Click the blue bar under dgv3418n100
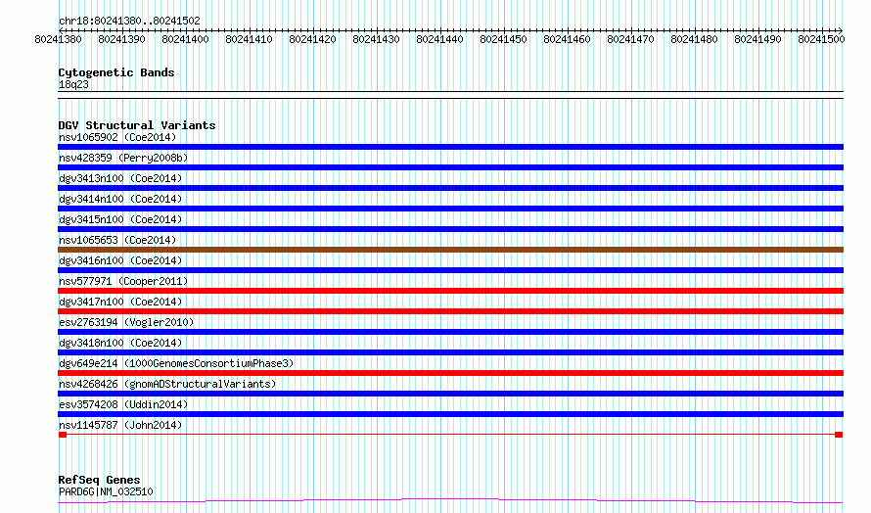The height and width of the screenshot is (513, 871). point(450,352)
